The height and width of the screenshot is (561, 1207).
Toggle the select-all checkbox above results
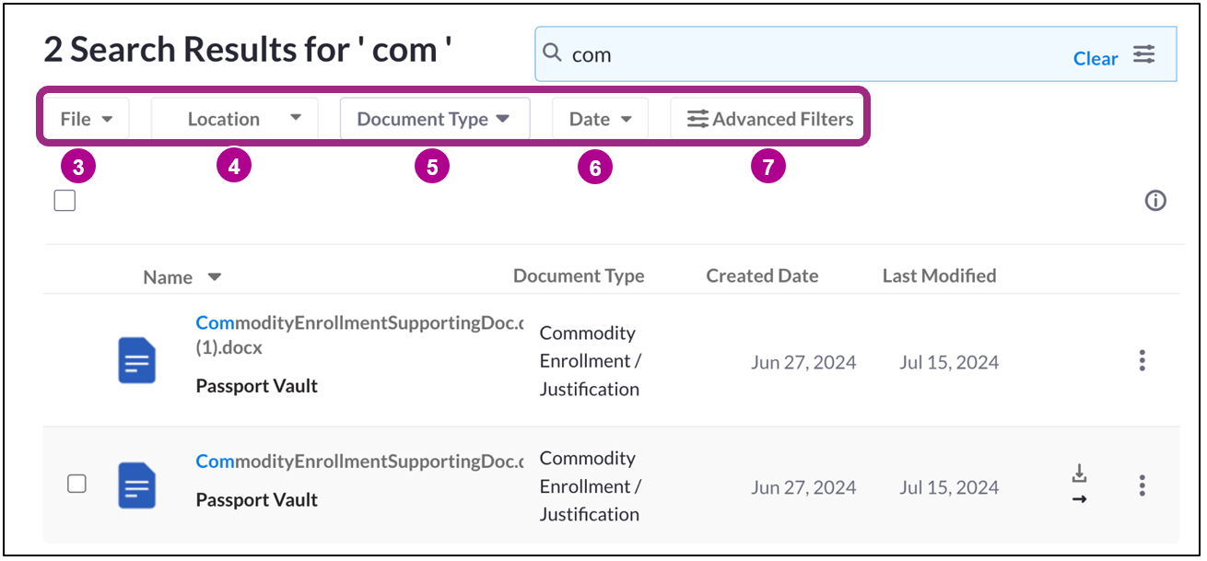[x=64, y=199]
